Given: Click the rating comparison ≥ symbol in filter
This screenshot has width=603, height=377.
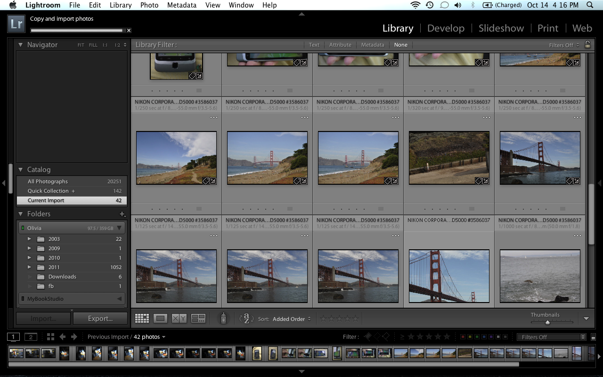Looking at the screenshot, I should [402, 337].
